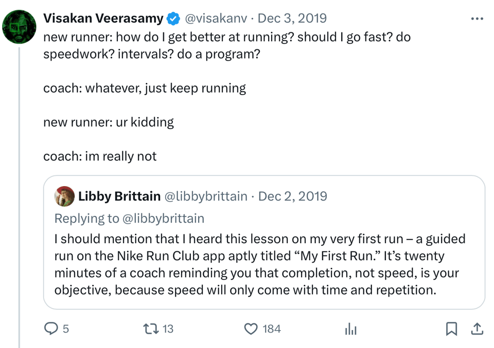
Task: Open the Dec 2, 2019 quoted timestamp
Action: point(292,196)
